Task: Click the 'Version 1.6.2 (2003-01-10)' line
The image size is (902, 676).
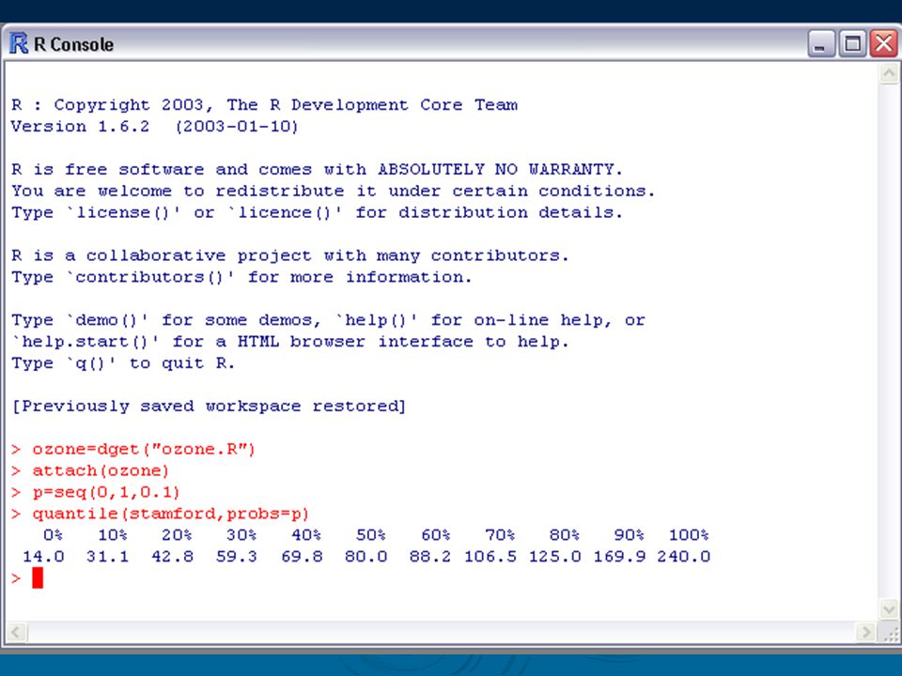Action: tap(155, 127)
